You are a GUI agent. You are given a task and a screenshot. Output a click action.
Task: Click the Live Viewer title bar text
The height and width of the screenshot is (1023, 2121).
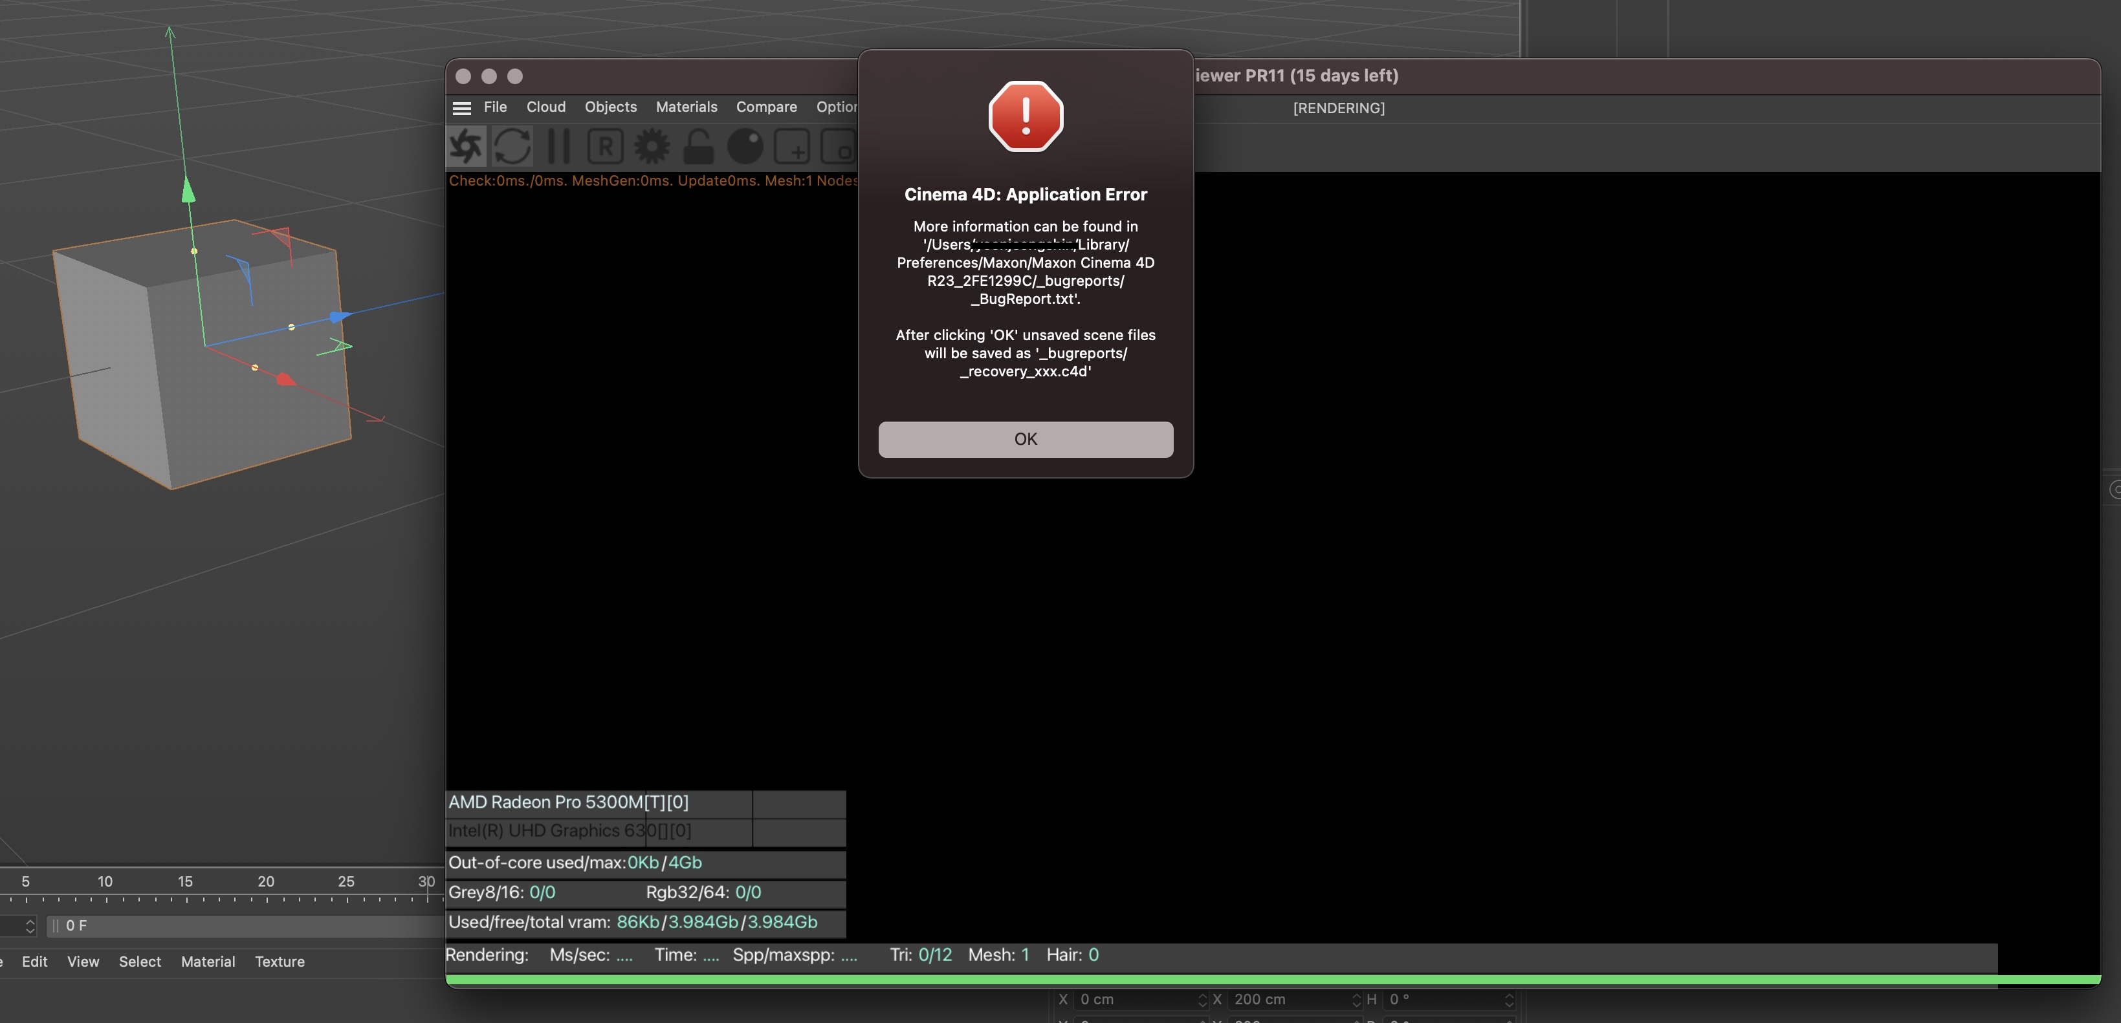point(1296,76)
